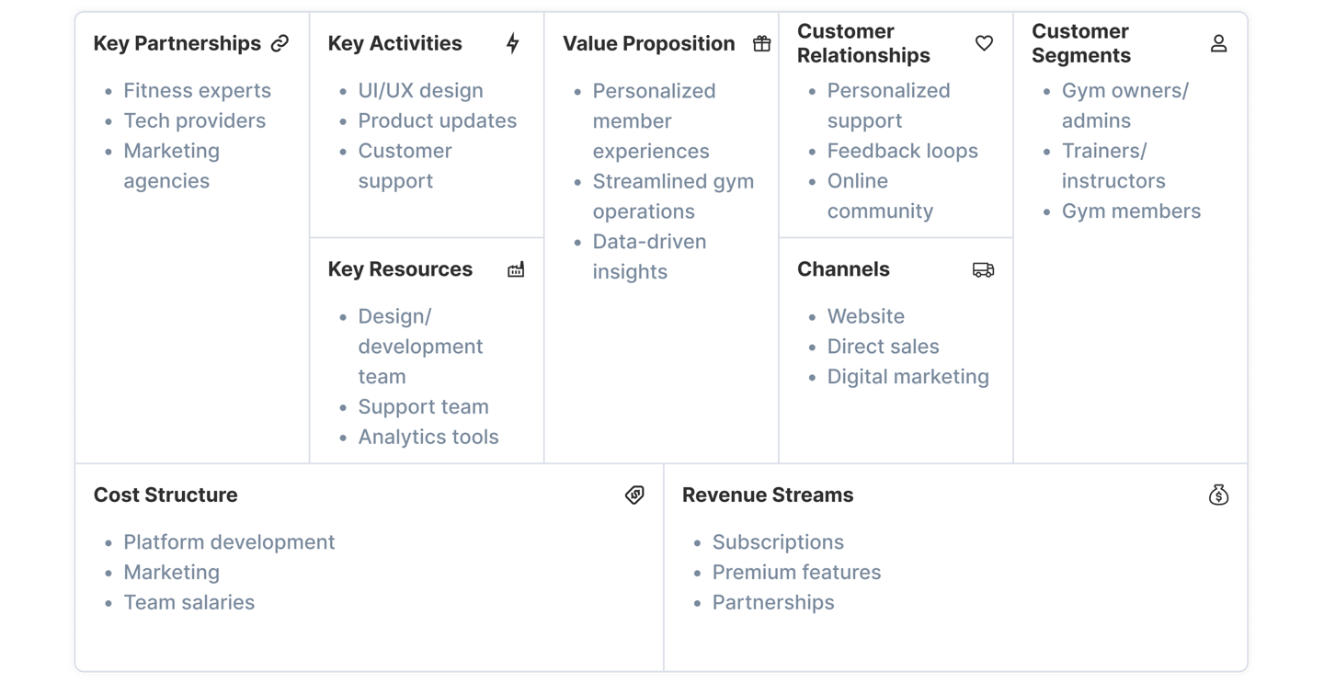Click the 'Tech providers' bullet
The width and height of the screenshot is (1324, 683).
[x=194, y=120]
